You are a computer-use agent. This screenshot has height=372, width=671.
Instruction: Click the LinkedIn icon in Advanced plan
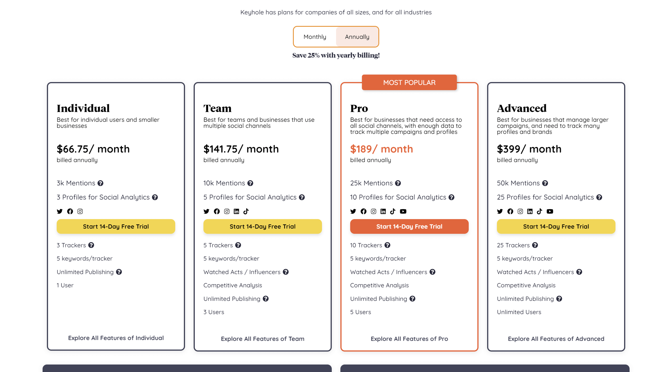[x=530, y=211]
